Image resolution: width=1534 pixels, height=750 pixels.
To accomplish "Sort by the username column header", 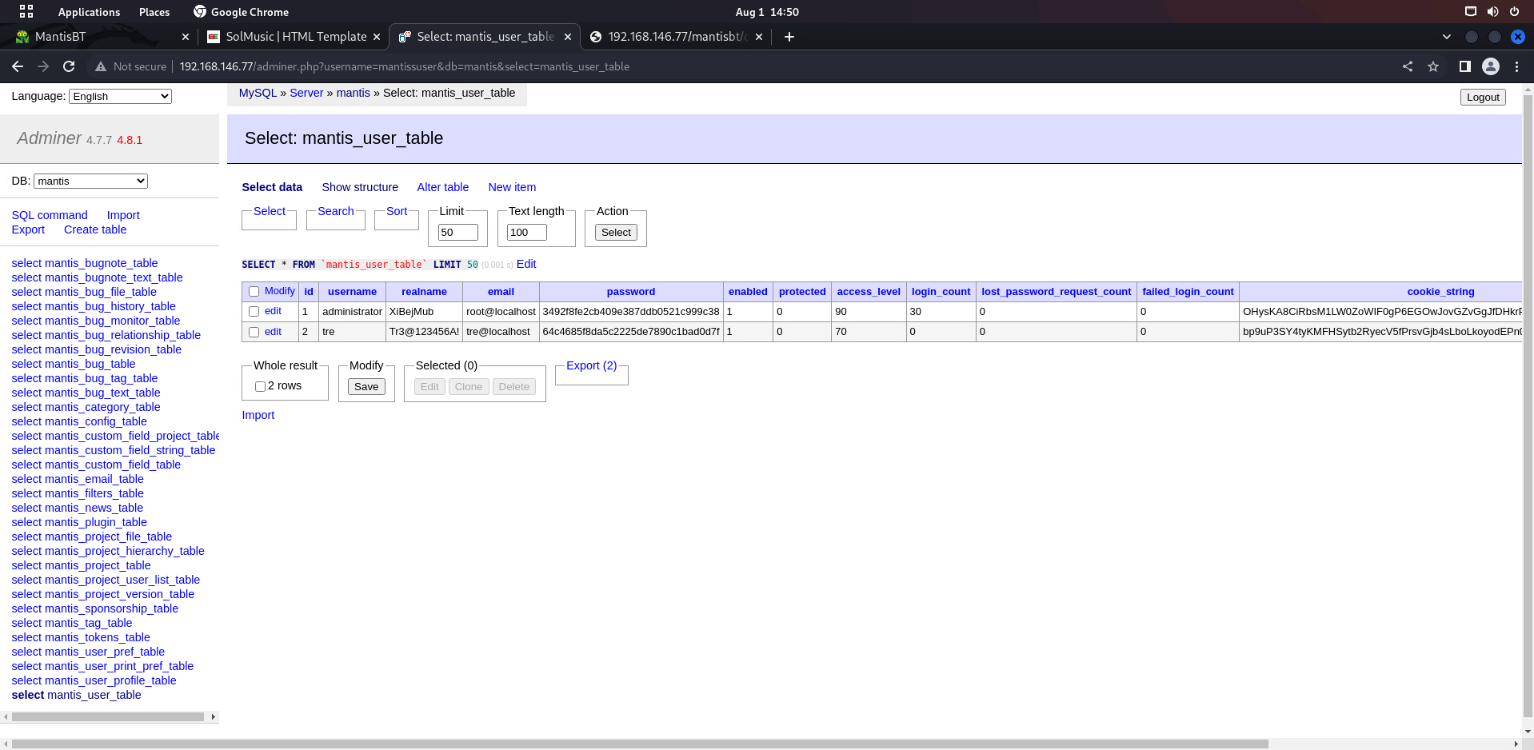I will pyautogui.click(x=352, y=292).
